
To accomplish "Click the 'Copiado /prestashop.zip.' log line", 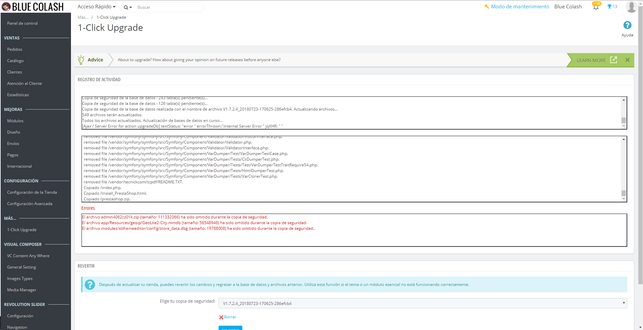I will tap(107, 199).
